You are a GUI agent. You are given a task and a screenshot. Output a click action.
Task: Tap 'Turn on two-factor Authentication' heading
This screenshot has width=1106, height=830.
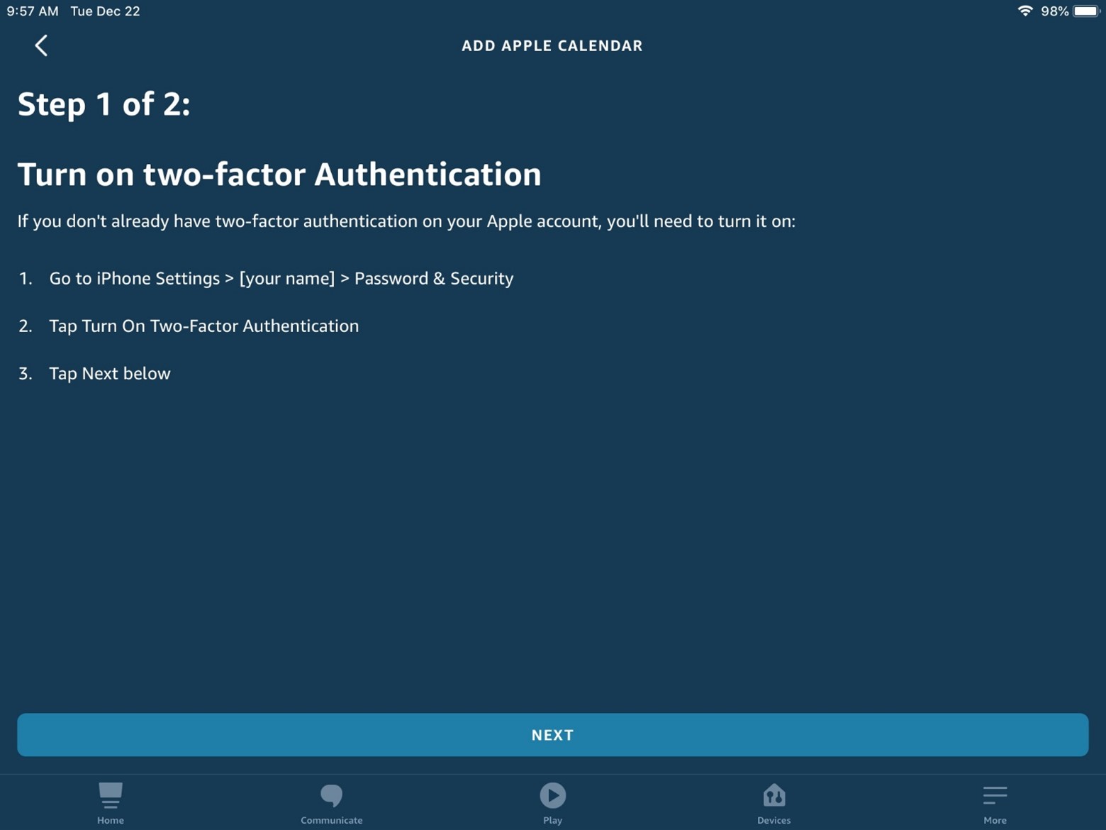pyautogui.click(x=279, y=175)
